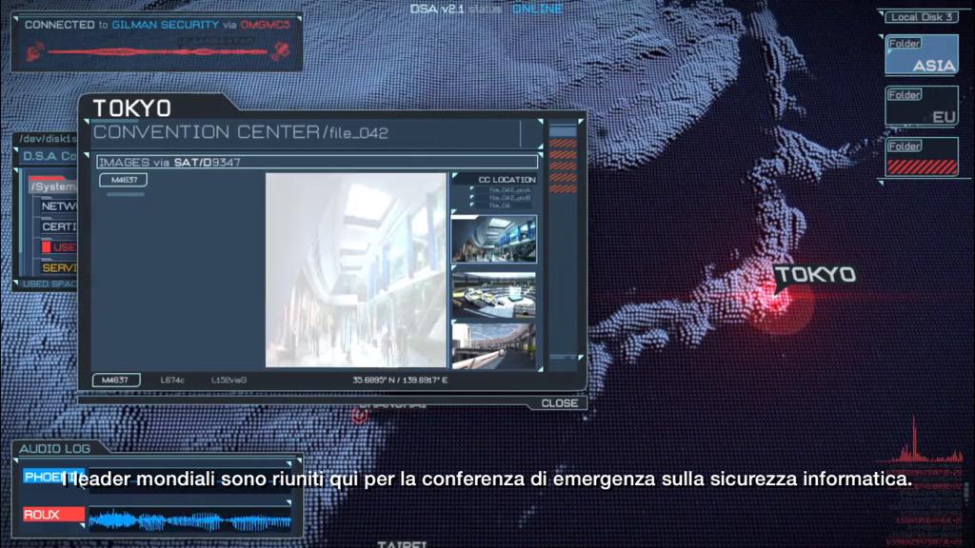
Task: Open the EU folder icon
Action: pyautogui.click(x=921, y=107)
